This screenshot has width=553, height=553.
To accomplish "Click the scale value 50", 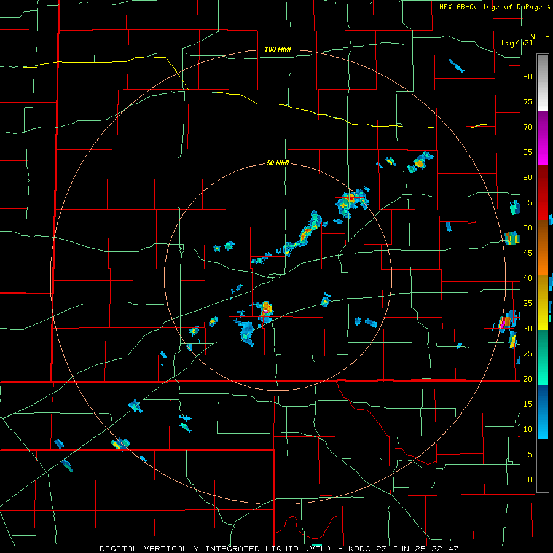I will [528, 227].
